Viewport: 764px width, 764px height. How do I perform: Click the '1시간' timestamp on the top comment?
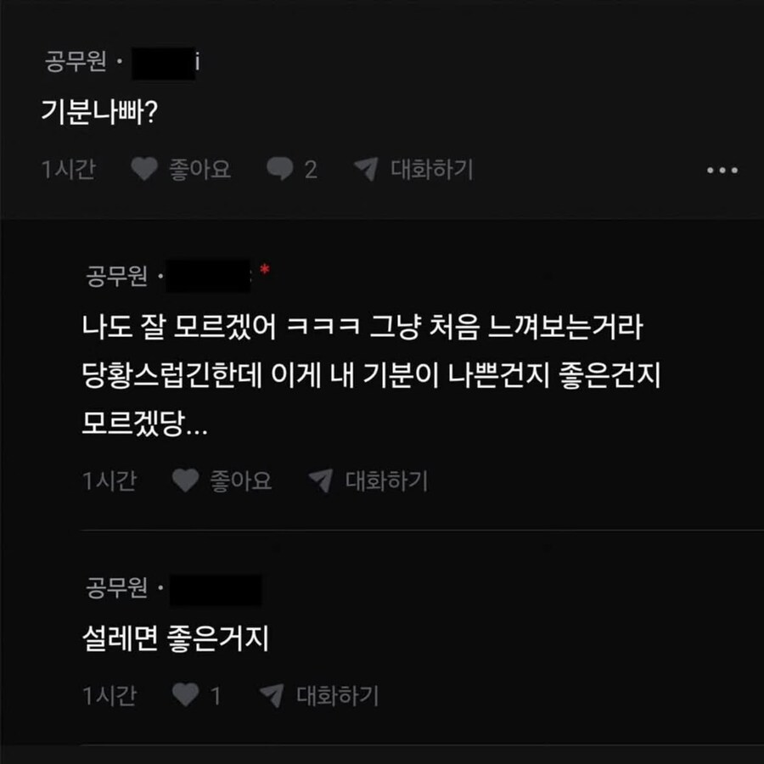coord(69,170)
